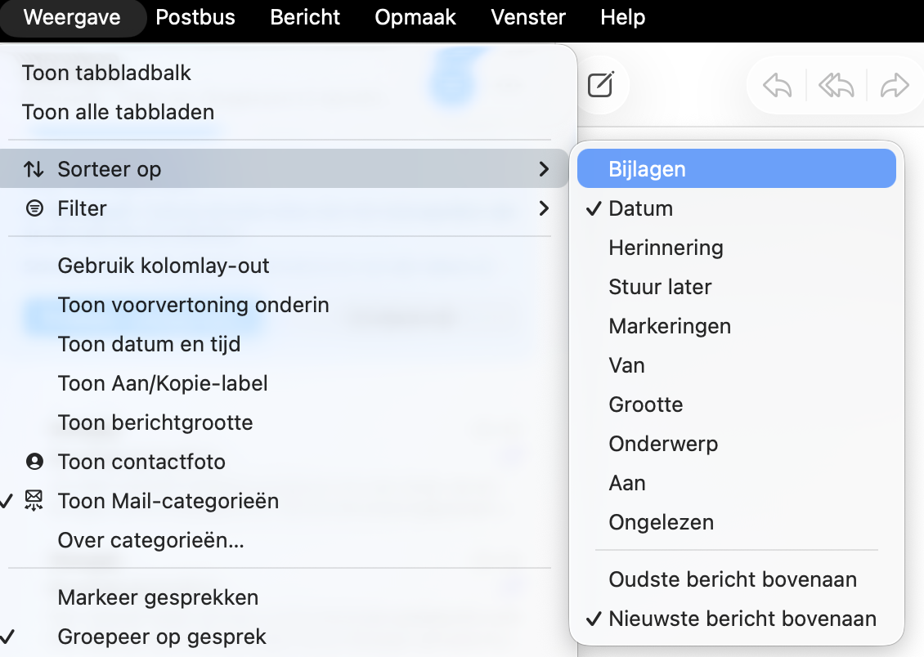Disable the Datum sort option
Viewport: 924px width, 657px height.
pyautogui.click(x=641, y=208)
